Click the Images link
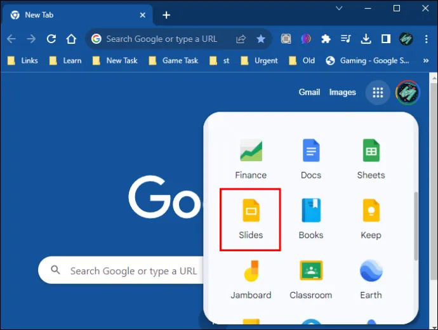The height and width of the screenshot is (330, 438). [x=343, y=93]
